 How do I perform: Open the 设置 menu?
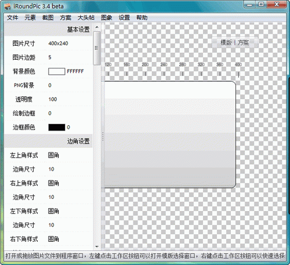[x=124, y=17]
